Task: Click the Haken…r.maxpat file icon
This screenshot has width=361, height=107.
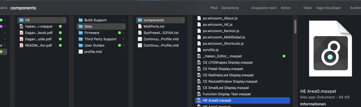Action: [x=21, y=26]
